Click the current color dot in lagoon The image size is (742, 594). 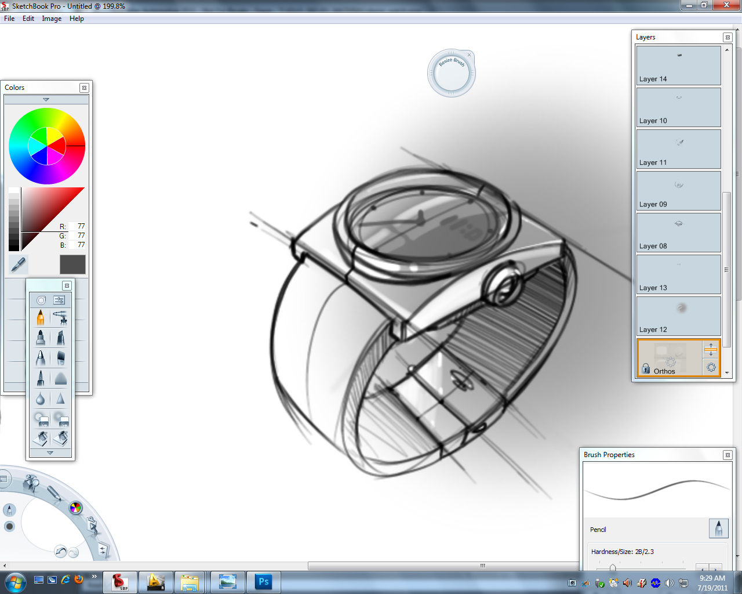coord(9,527)
